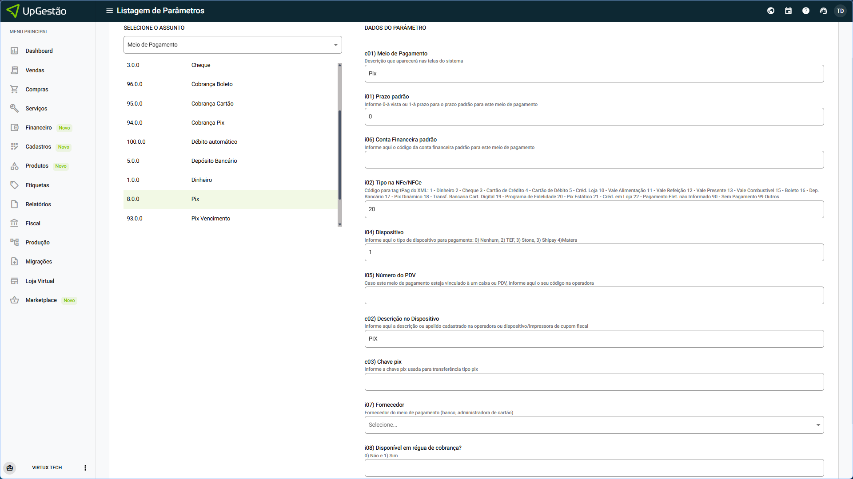Image resolution: width=853 pixels, height=479 pixels.
Task: Select the Pix Vencimento parameter
Action: point(211,219)
